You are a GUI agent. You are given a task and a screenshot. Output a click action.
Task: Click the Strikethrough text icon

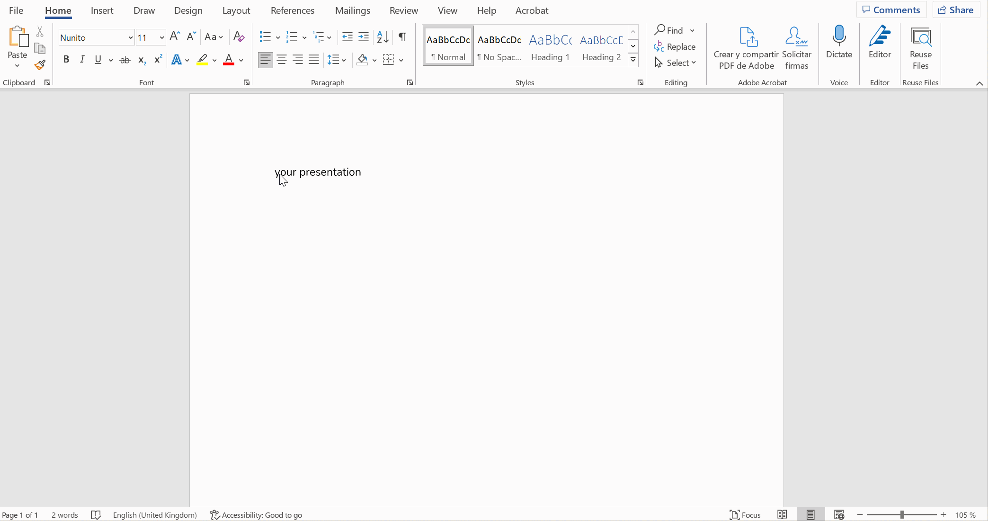pos(125,60)
